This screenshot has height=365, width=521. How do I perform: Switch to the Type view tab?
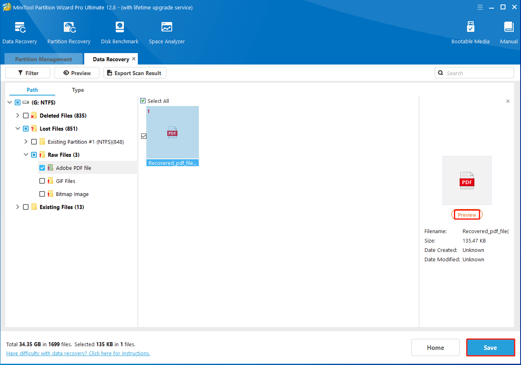point(78,90)
